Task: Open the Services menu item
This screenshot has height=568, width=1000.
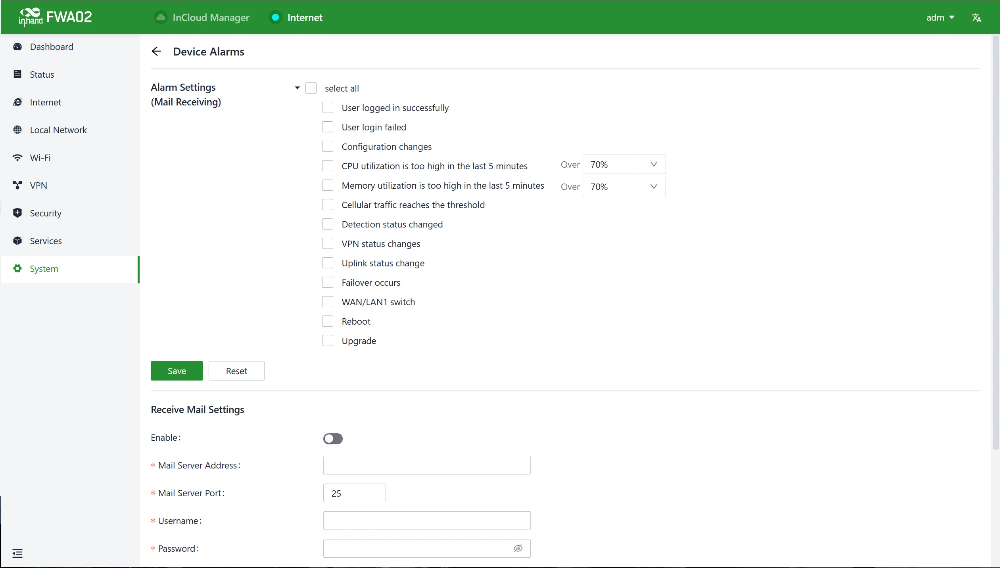Action: coord(70,241)
